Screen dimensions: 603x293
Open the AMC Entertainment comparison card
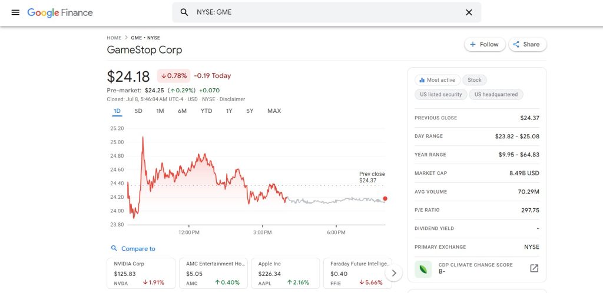coord(213,274)
